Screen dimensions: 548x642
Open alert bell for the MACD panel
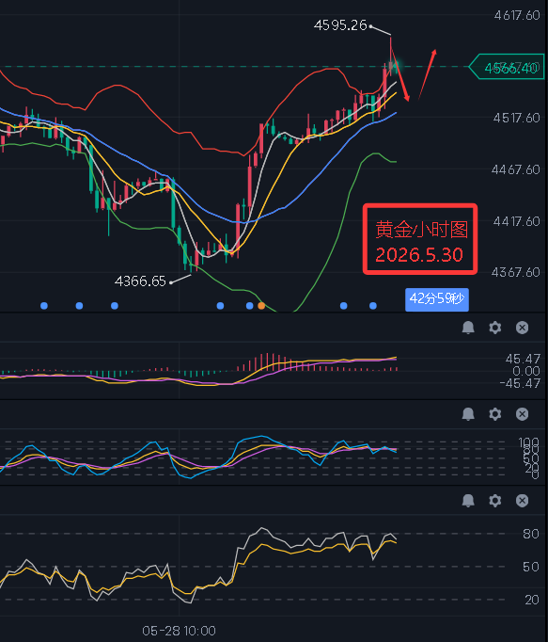468,328
